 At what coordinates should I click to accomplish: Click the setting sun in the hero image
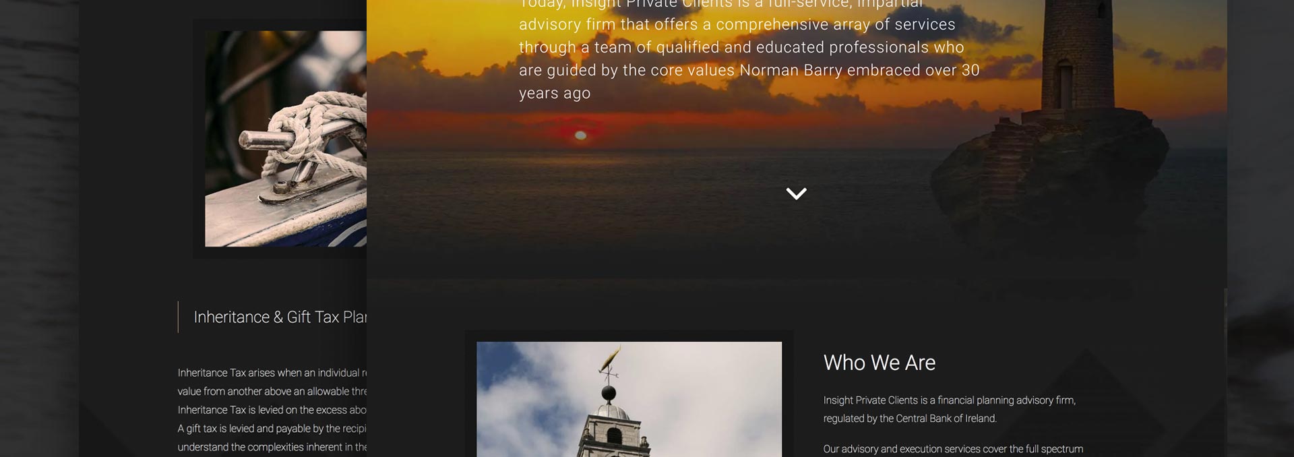pyautogui.click(x=580, y=135)
